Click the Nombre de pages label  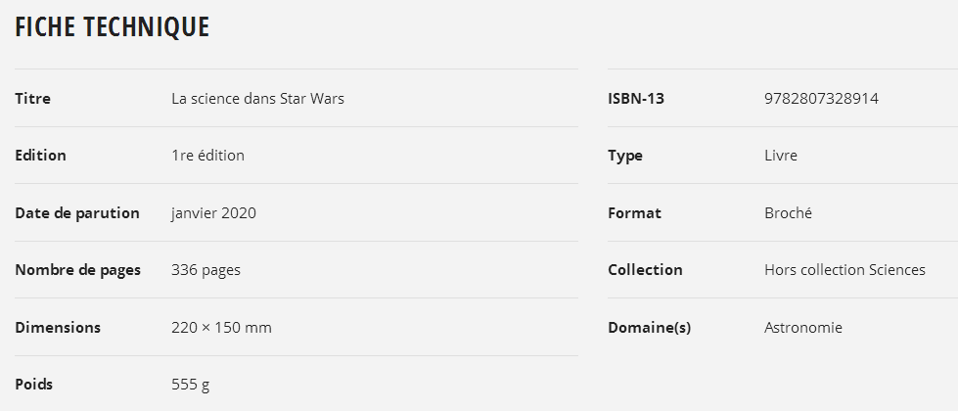coord(77,270)
